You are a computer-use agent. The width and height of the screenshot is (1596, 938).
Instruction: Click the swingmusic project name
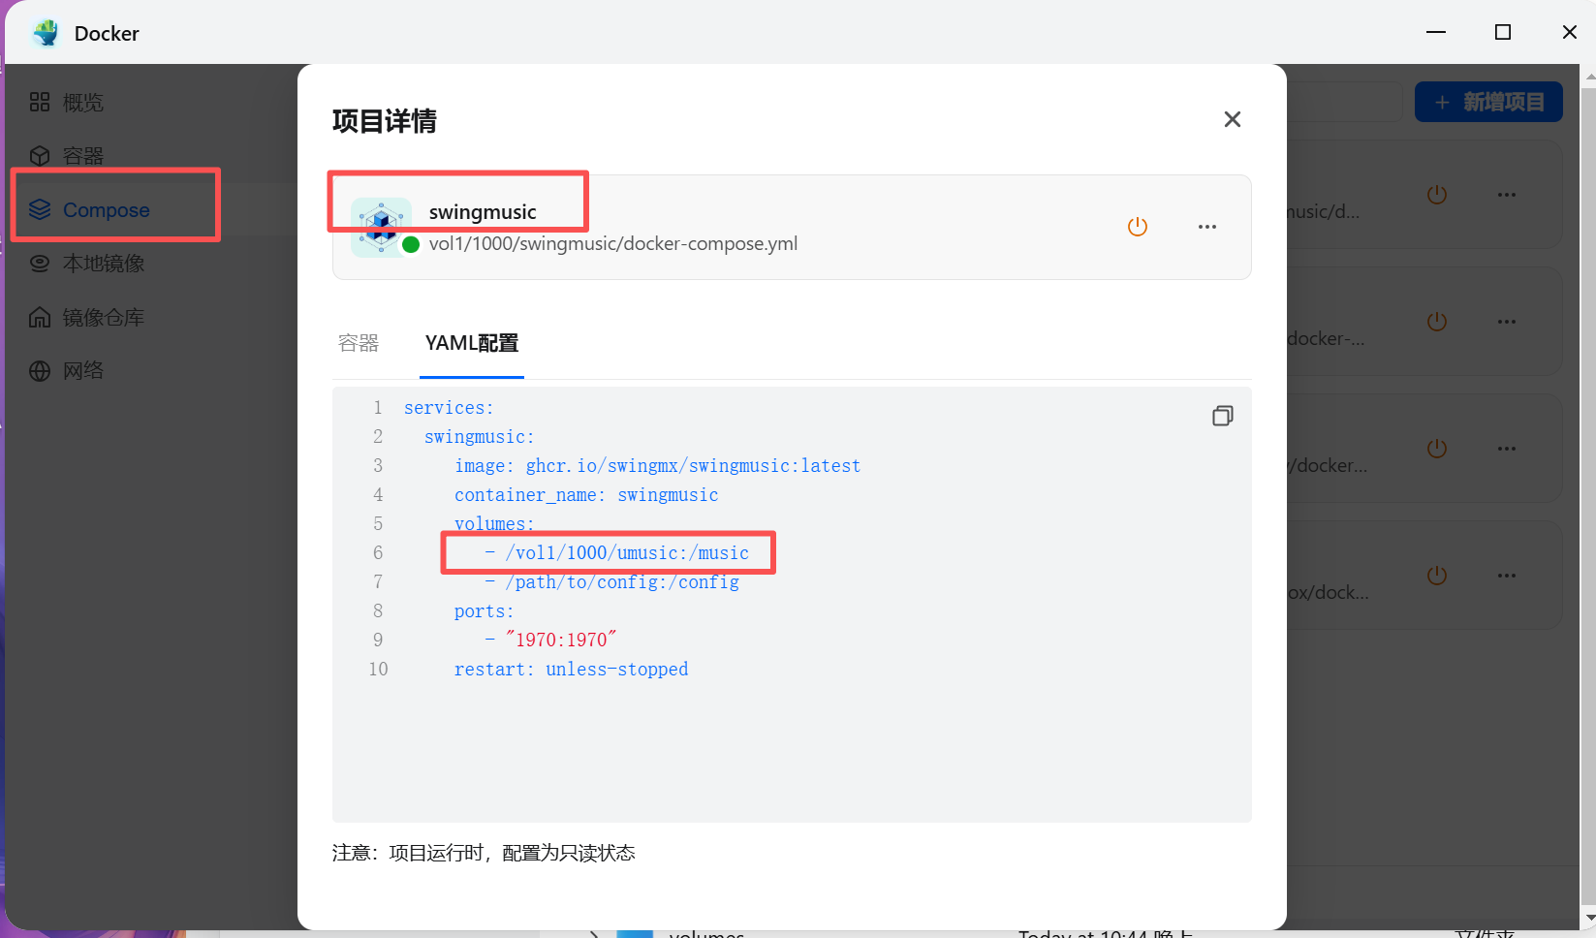(483, 212)
